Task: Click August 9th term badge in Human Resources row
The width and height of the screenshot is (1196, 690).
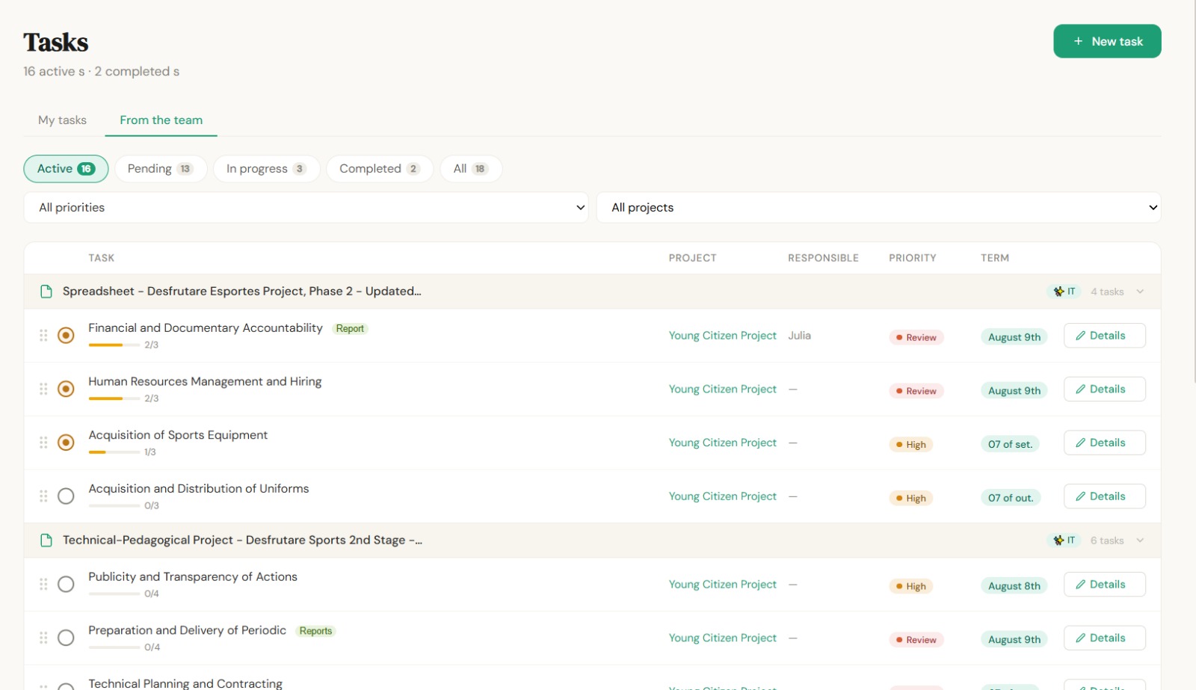Action: tap(1014, 390)
